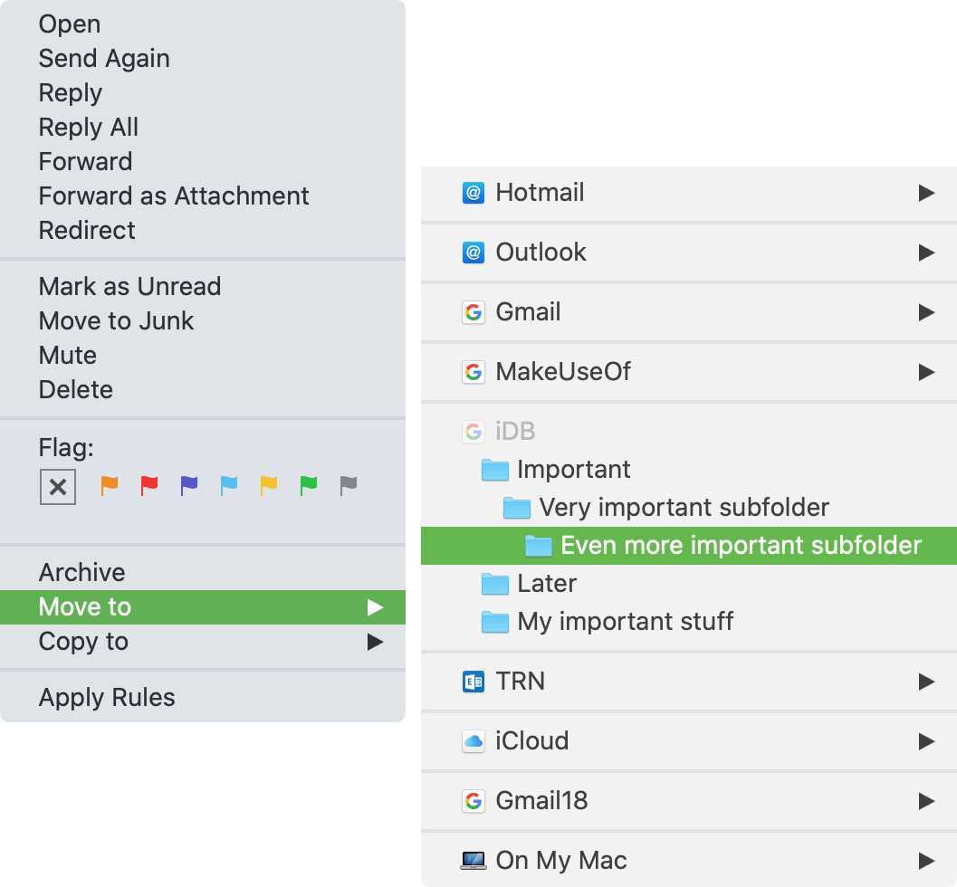Click the Hotmail account icon
This screenshot has width=957, height=887.
point(473,193)
